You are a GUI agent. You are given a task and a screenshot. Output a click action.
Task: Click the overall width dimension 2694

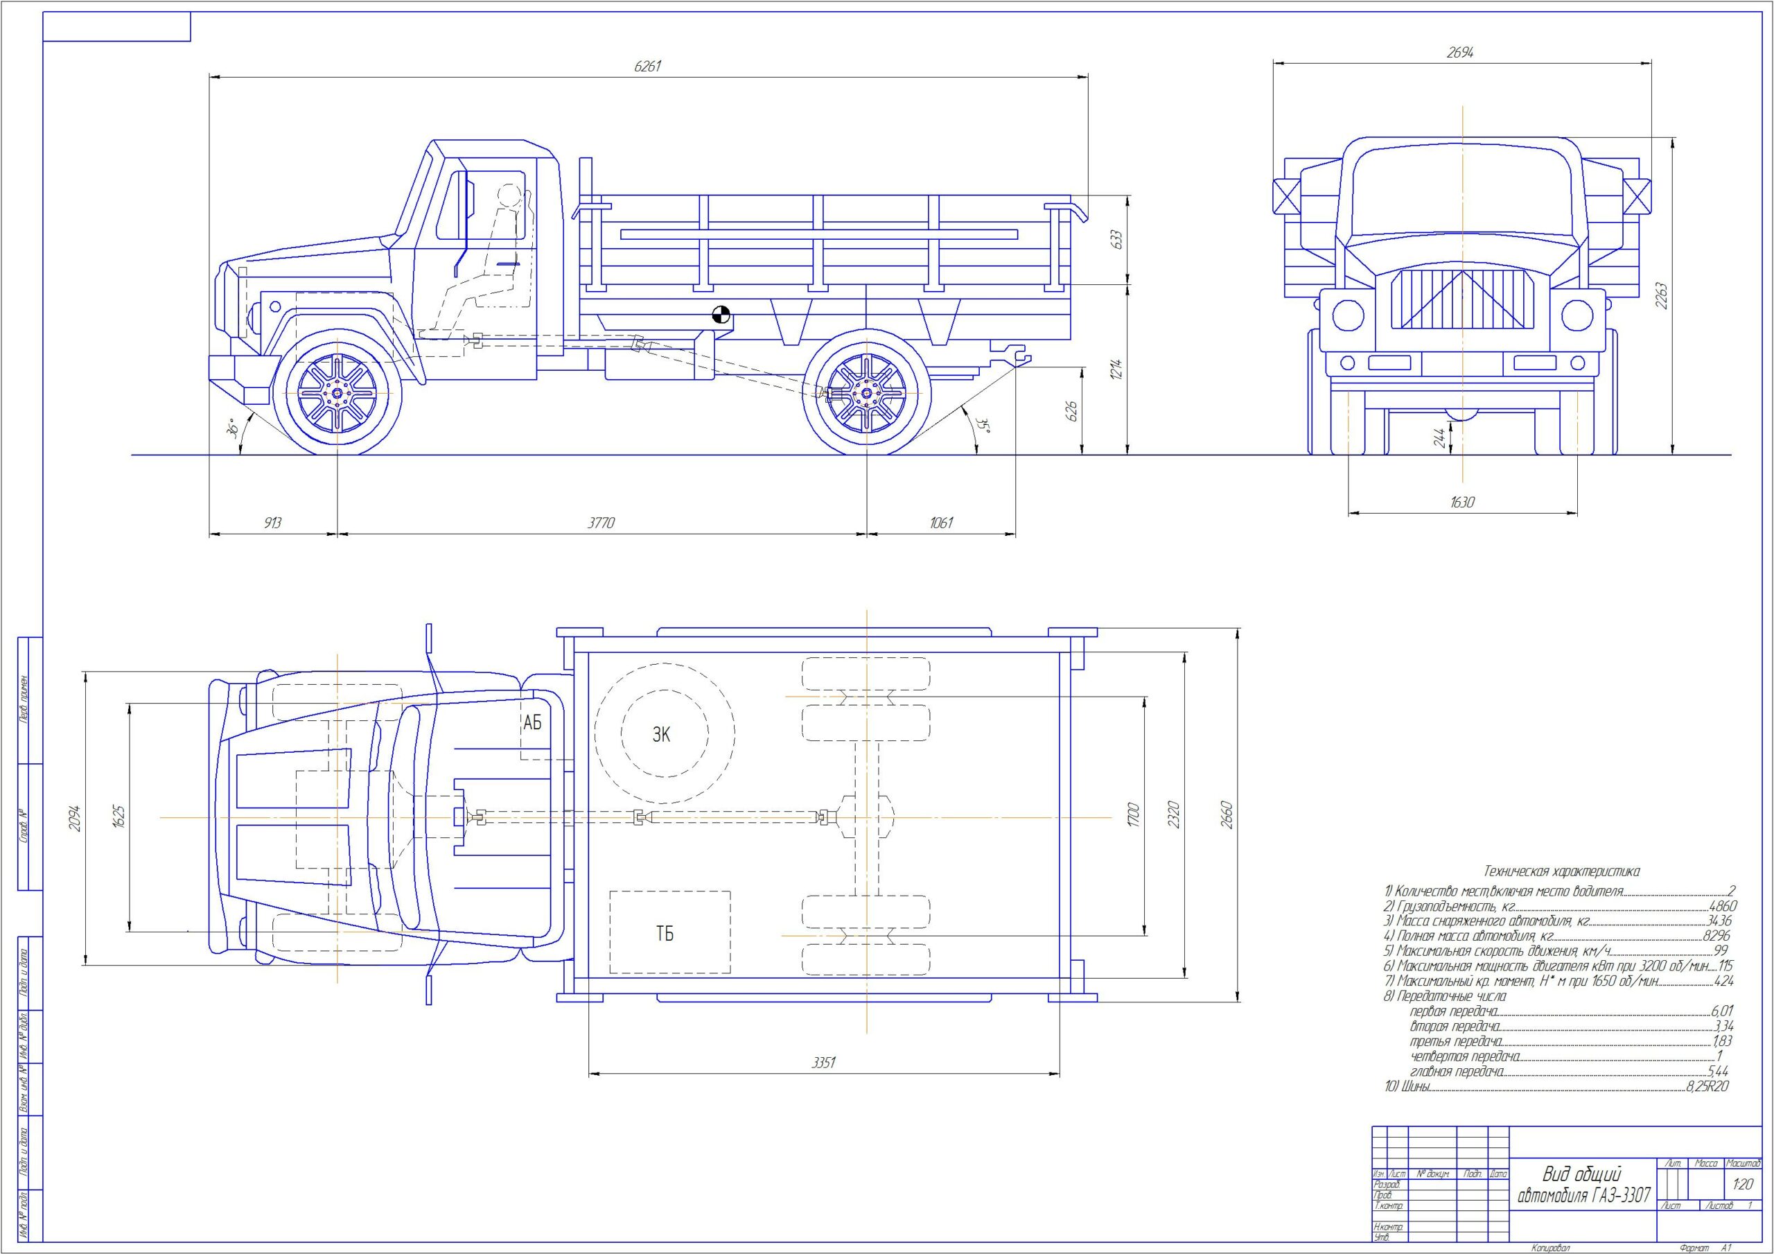click(x=1460, y=53)
